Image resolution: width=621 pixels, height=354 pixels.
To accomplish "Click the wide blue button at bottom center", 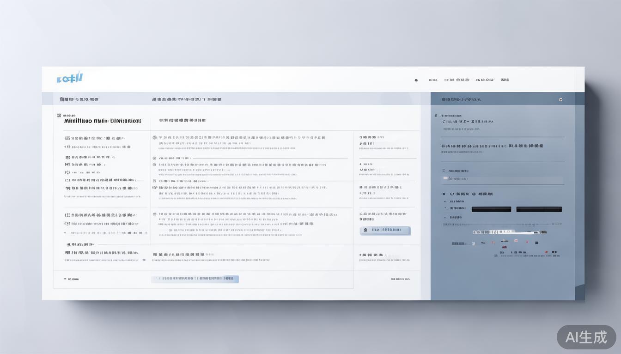I will click(x=195, y=279).
